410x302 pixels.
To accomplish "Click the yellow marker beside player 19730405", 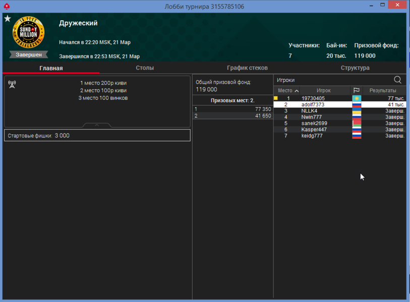I will 276,98.
